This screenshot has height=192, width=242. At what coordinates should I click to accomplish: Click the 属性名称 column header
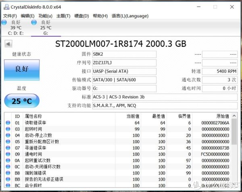(69, 116)
